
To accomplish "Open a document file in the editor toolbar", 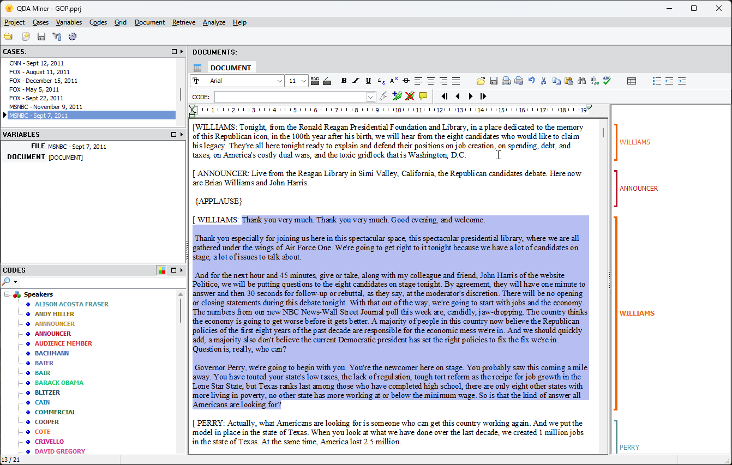I will click(481, 81).
